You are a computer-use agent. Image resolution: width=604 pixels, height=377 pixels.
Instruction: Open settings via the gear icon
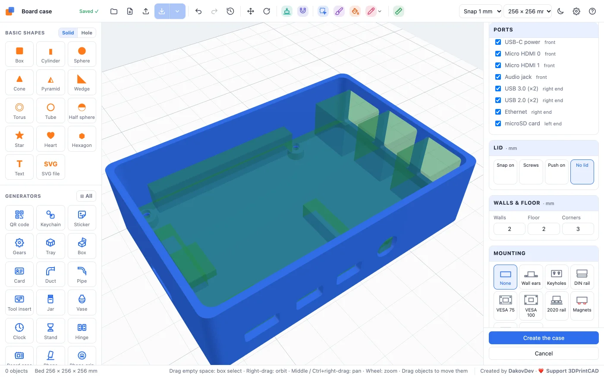pos(576,11)
